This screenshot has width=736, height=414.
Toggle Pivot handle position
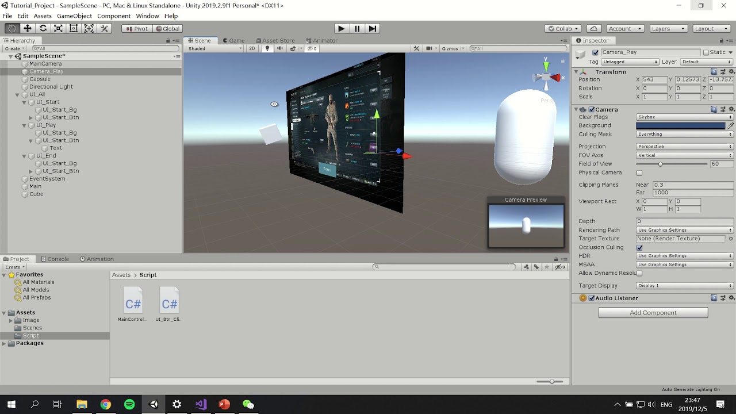tap(137, 28)
